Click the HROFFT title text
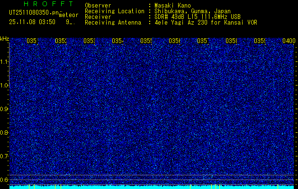 48,4
